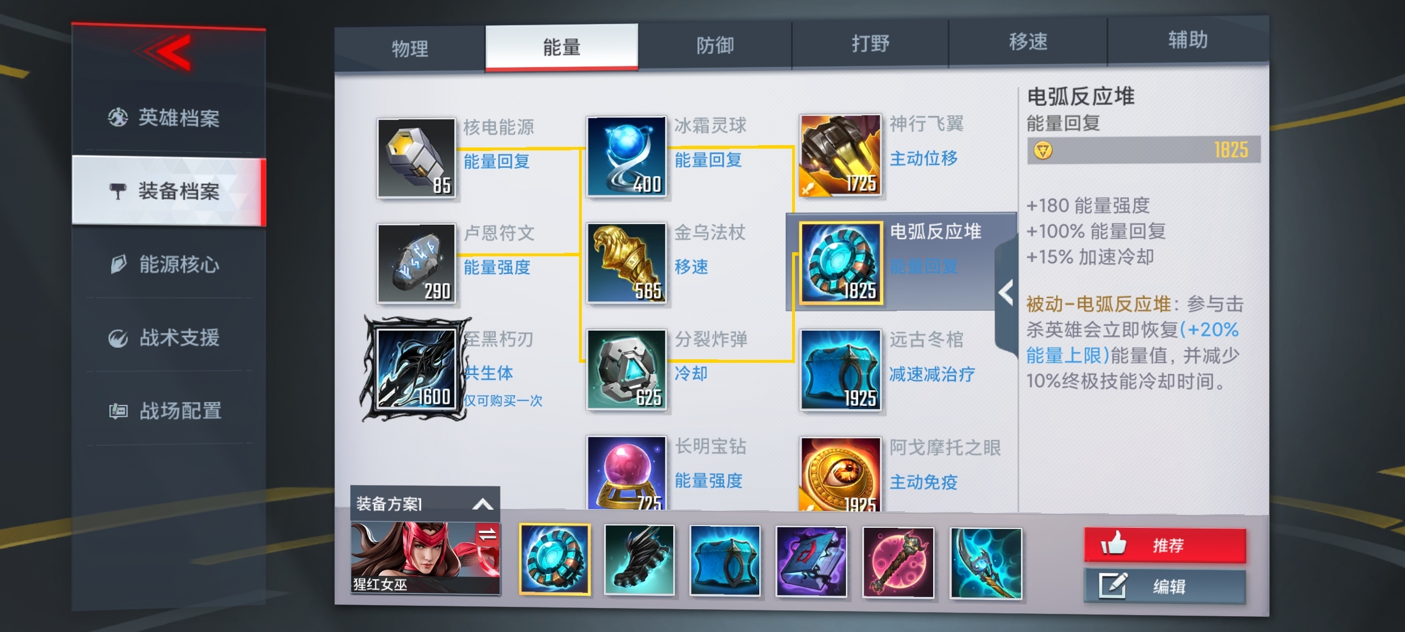Select the winged boots loadout slot

[x=639, y=560]
